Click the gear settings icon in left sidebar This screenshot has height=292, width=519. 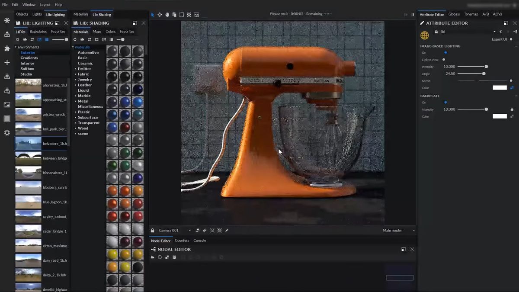click(x=7, y=133)
